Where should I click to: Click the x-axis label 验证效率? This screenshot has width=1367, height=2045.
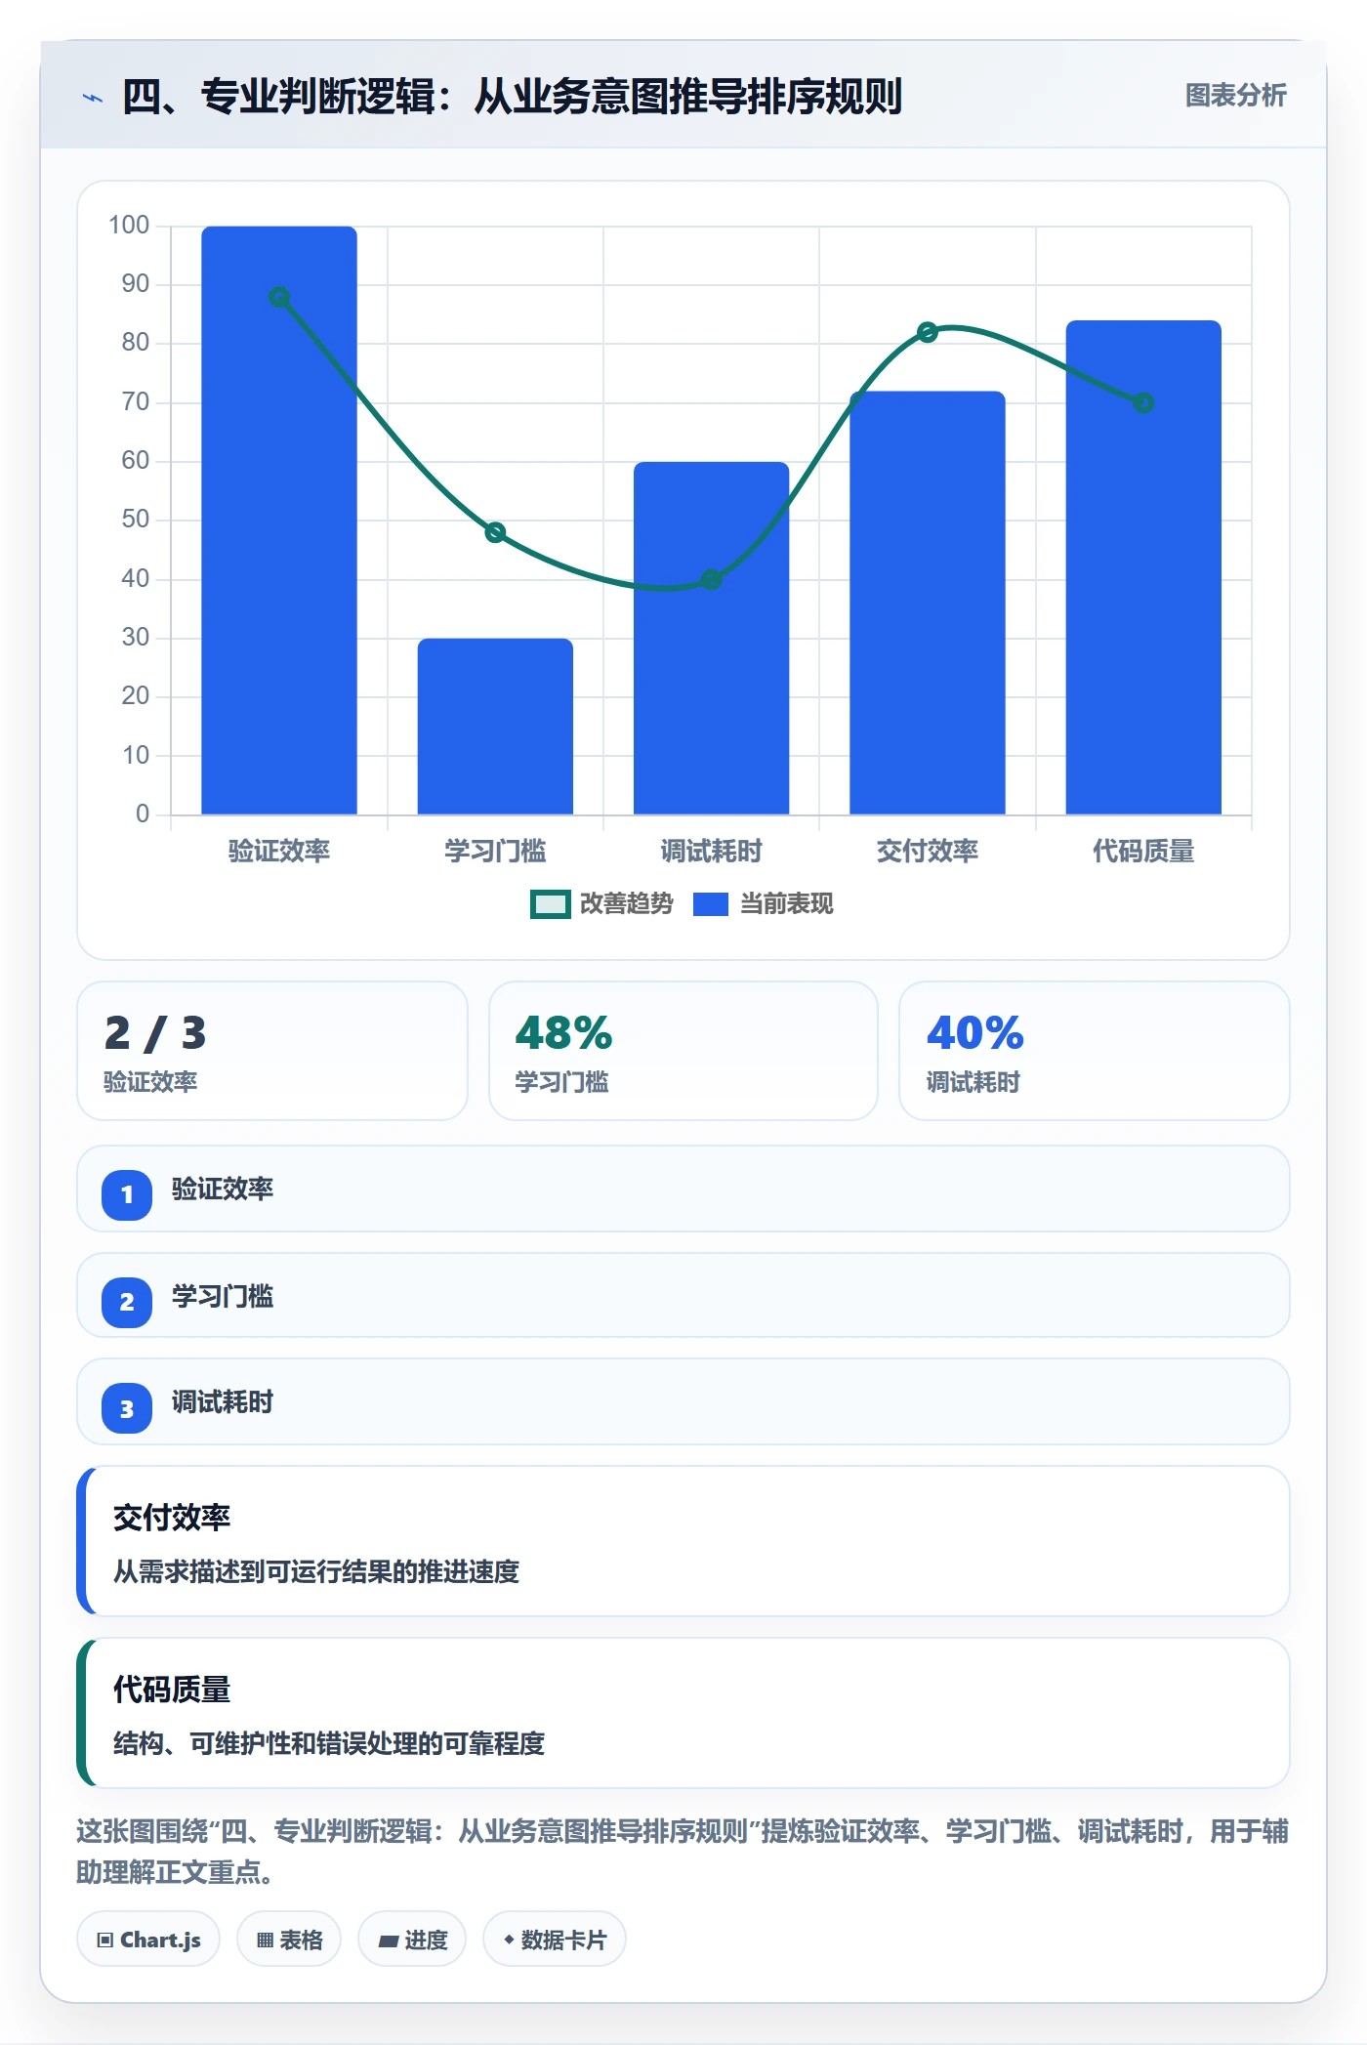[279, 852]
